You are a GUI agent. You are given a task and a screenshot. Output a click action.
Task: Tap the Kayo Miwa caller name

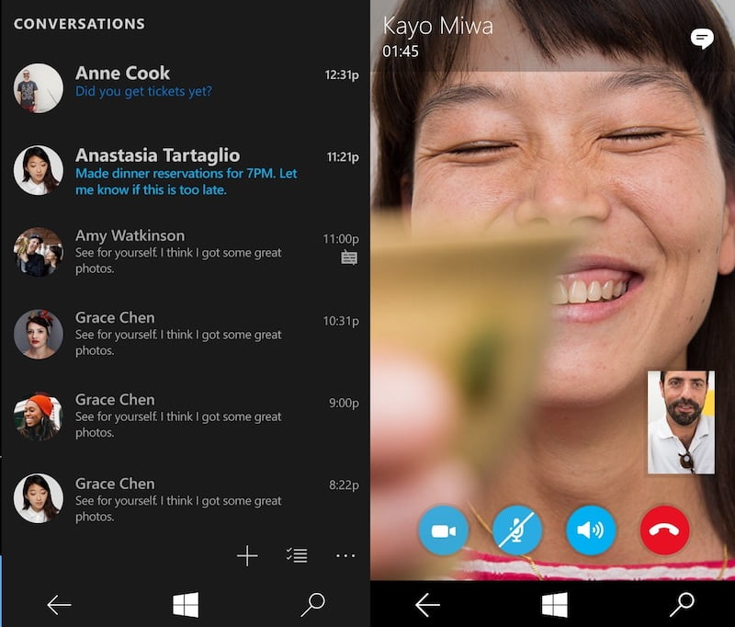[x=437, y=26]
